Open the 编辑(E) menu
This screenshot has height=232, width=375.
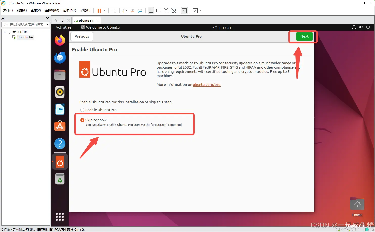pos(22,10)
